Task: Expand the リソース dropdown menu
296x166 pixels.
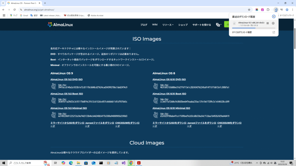Action: click(x=168, y=25)
